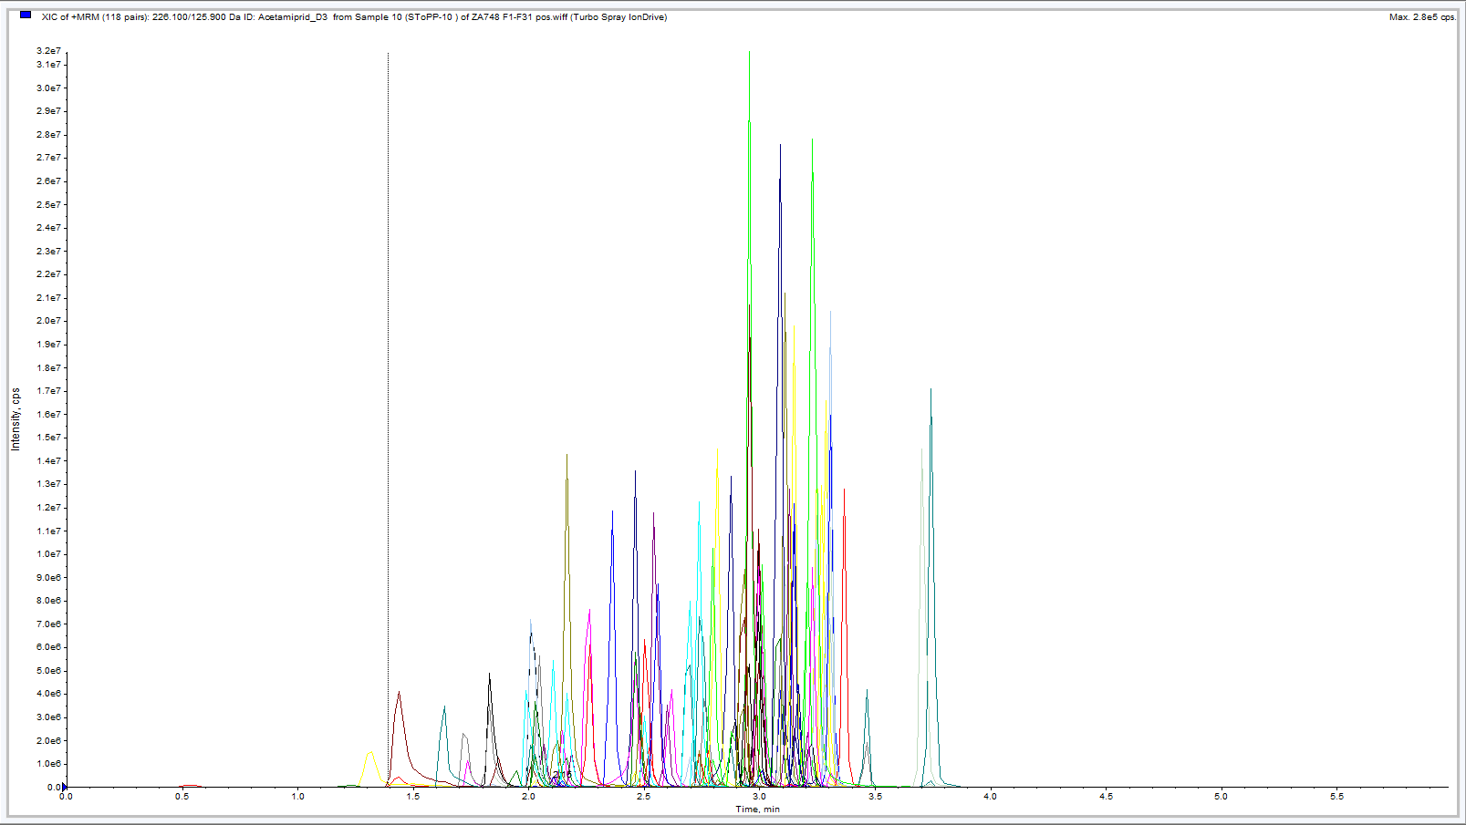
Task: Click the 2.0e7 tick label on intensity axis
Action: pyautogui.click(x=48, y=321)
